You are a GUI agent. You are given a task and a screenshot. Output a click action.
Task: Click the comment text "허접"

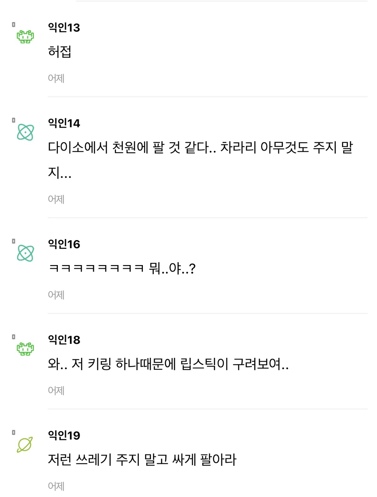(60, 52)
